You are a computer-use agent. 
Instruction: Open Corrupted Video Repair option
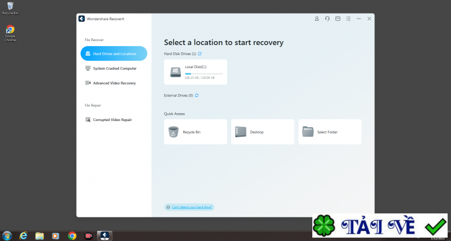109,120
